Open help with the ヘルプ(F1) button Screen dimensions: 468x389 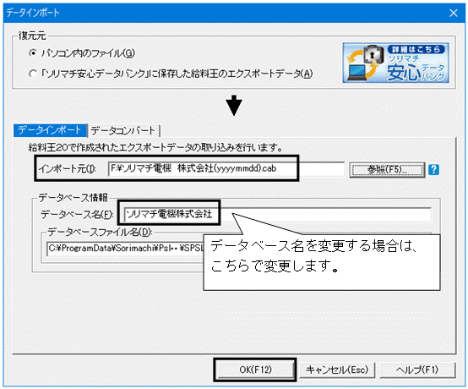point(417,370)
